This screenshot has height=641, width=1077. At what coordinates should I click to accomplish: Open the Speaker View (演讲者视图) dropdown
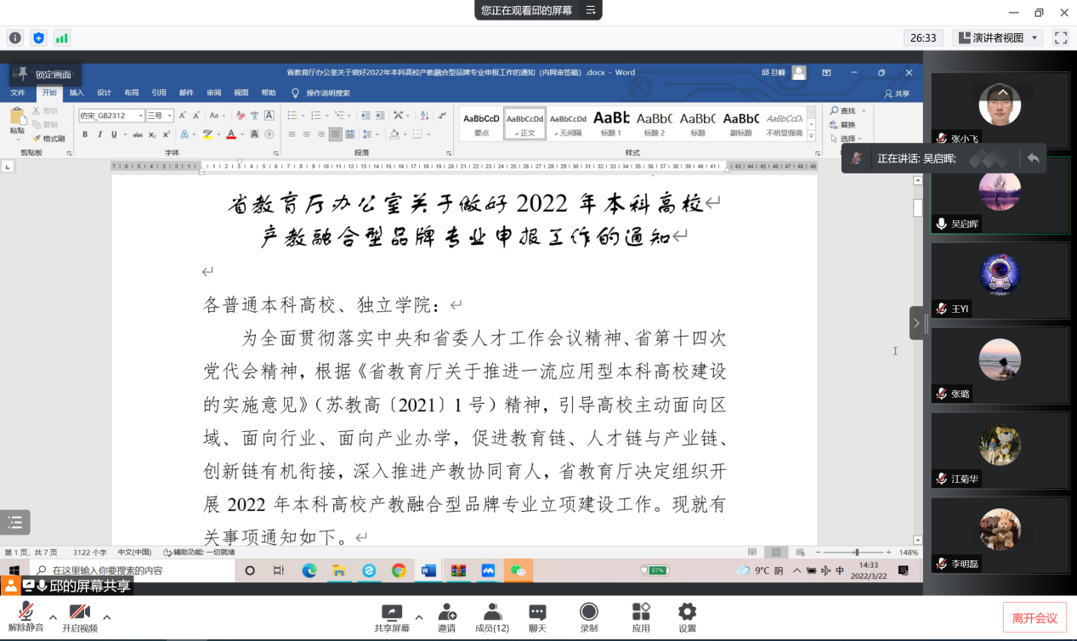pos(998,37)
